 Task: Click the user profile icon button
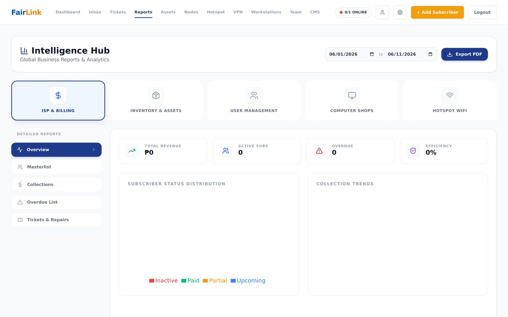click(x=382, y=12)
